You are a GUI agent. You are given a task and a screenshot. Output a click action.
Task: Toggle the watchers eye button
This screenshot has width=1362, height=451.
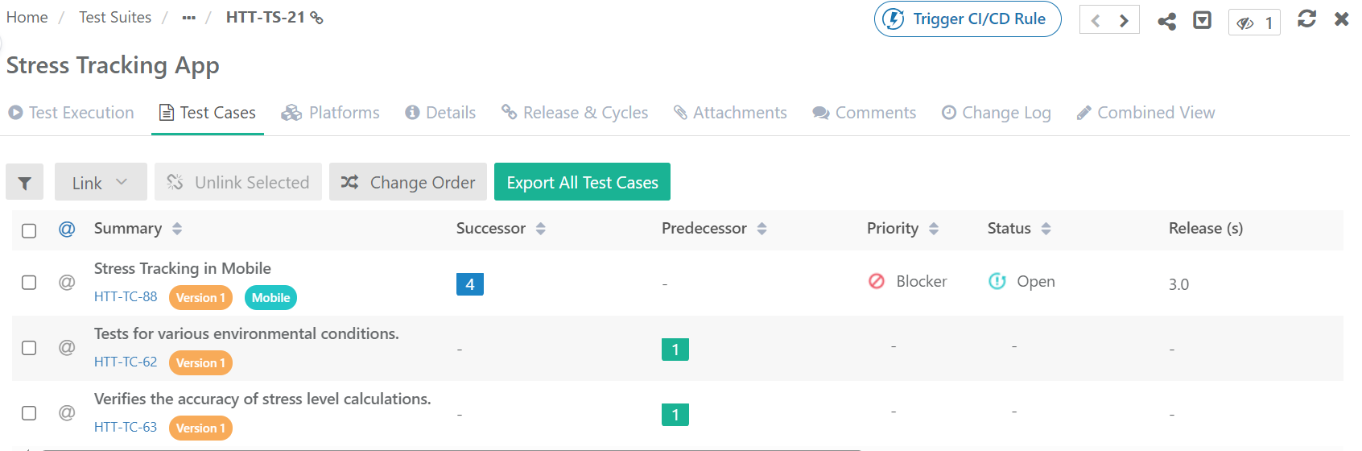coord(1254,23)
